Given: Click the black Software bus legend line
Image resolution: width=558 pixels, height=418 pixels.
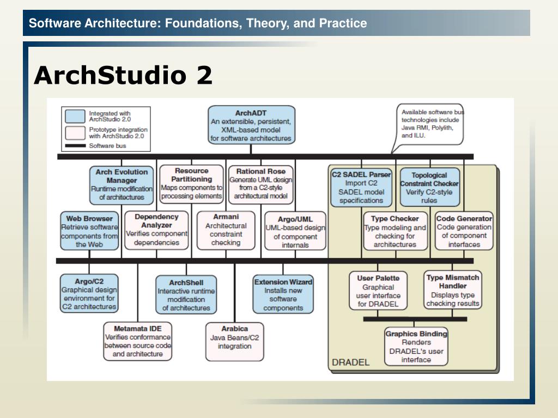Looking at the screenshot, I should pyautogui.click(x=75, y=146).
